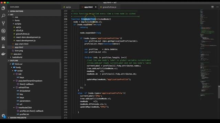
Task: Select profileList variable in Outline
Action: pos(24,114)
